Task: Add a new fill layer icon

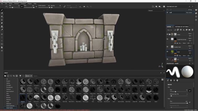Action: (184, 30)
